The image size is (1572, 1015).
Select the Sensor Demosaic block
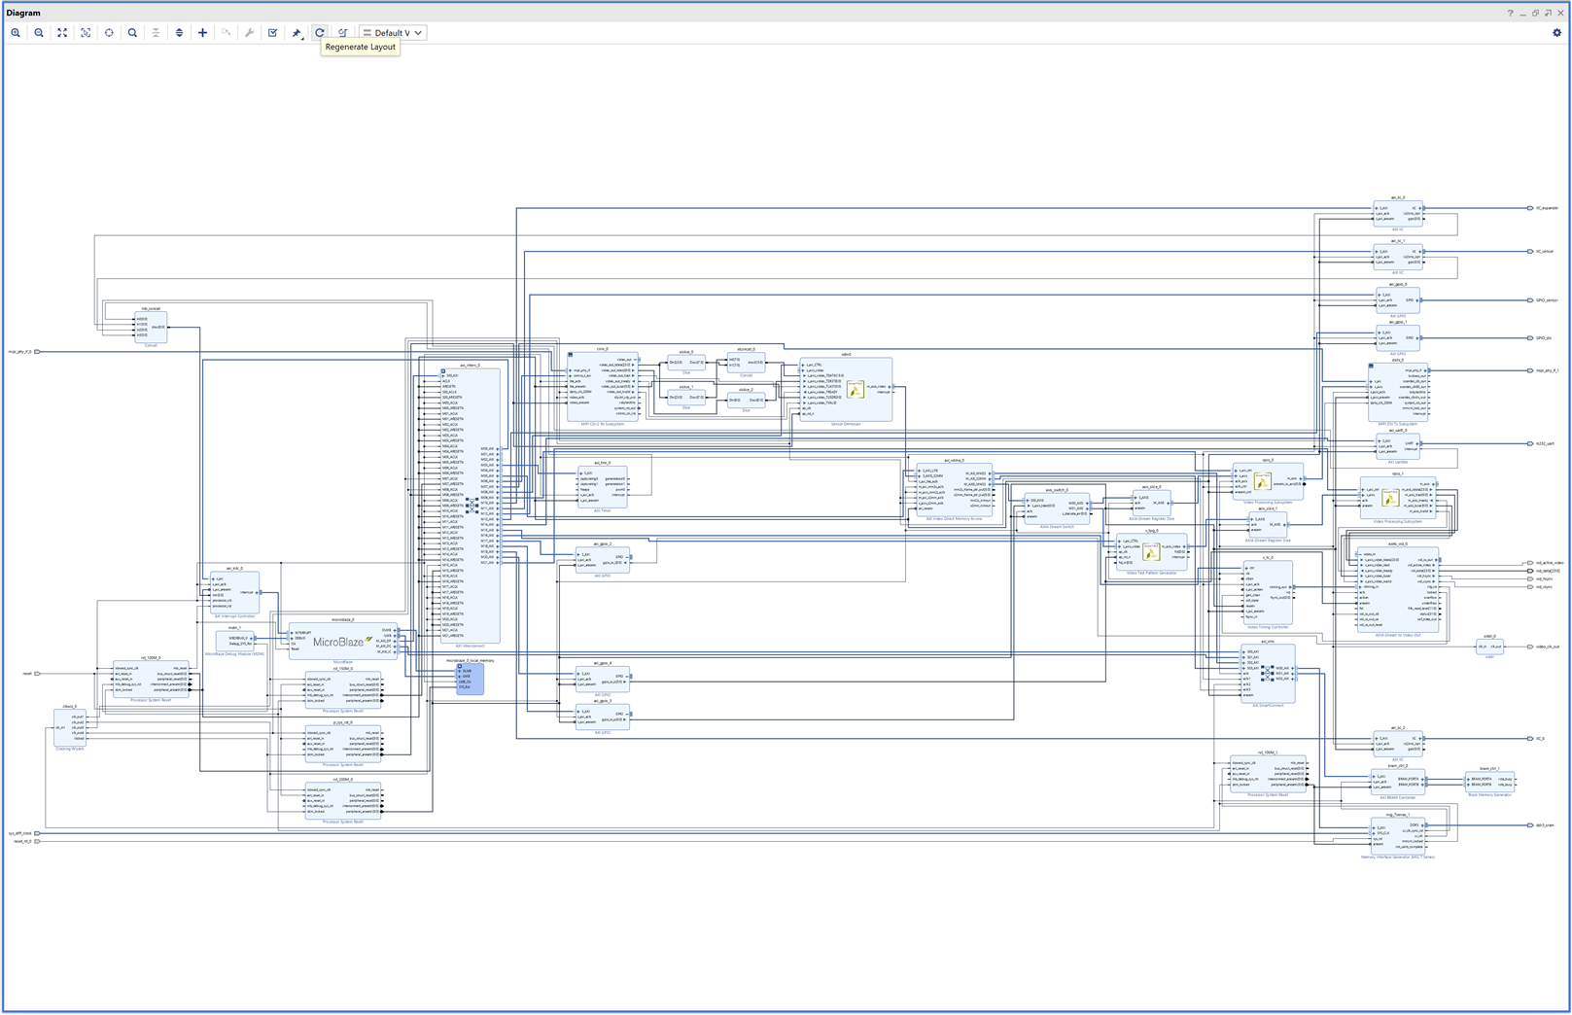click(x=846, y=390)
